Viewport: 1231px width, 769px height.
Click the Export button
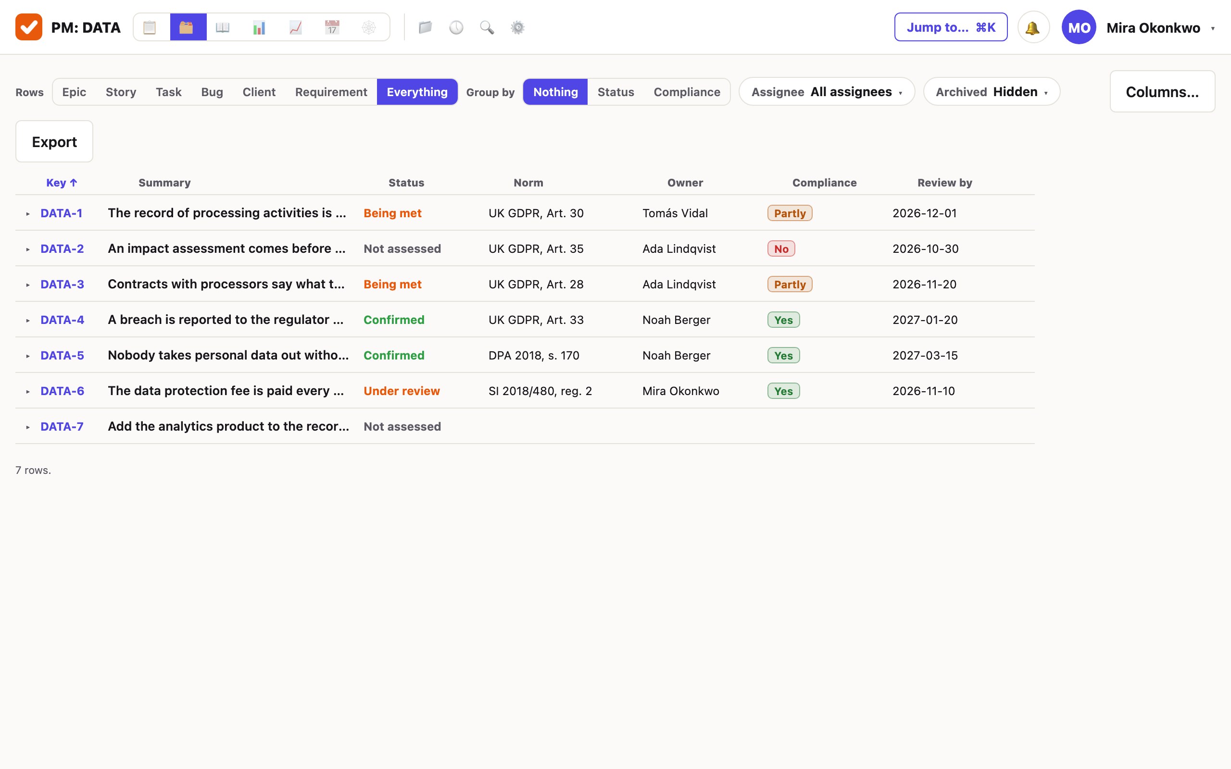coord(54,141)
